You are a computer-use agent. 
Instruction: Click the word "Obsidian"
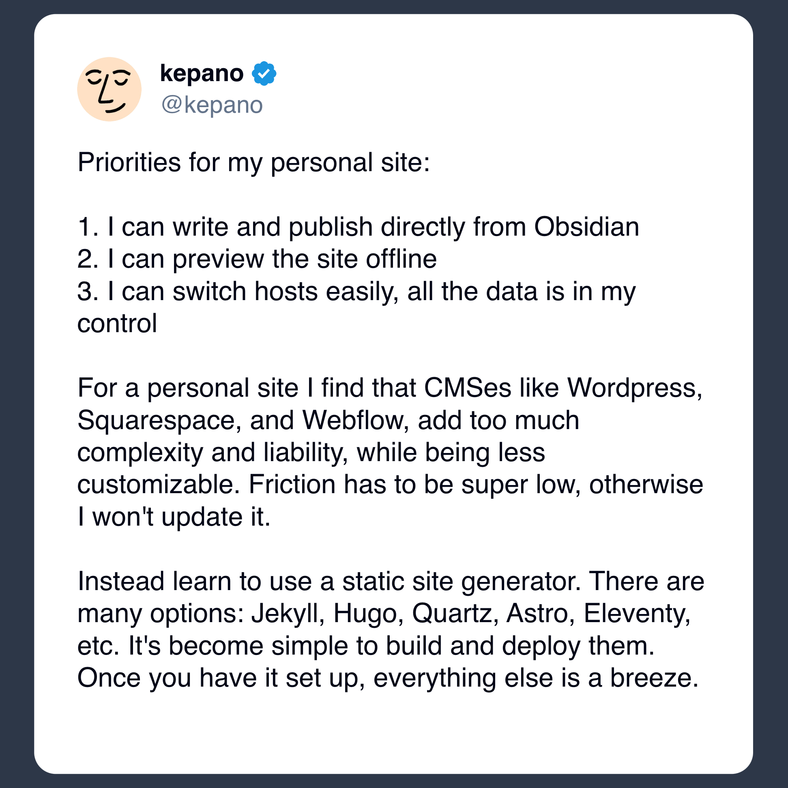[x=586, y=227]
